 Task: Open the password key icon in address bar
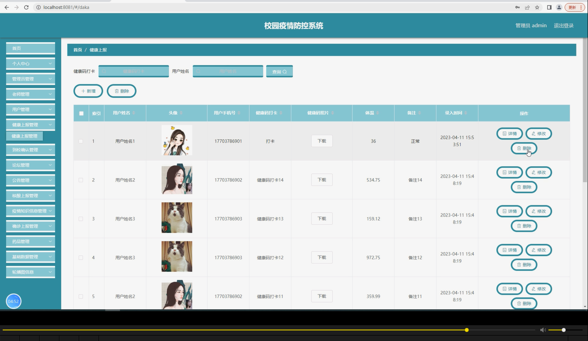click(x=517, y=7)
